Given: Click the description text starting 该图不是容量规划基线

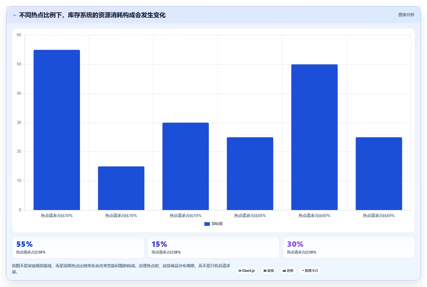Looking at the screenshot, I should (121, 269).
